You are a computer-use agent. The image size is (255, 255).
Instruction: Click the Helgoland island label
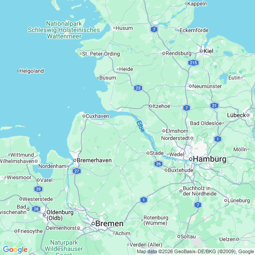click(x=32, y=71)
